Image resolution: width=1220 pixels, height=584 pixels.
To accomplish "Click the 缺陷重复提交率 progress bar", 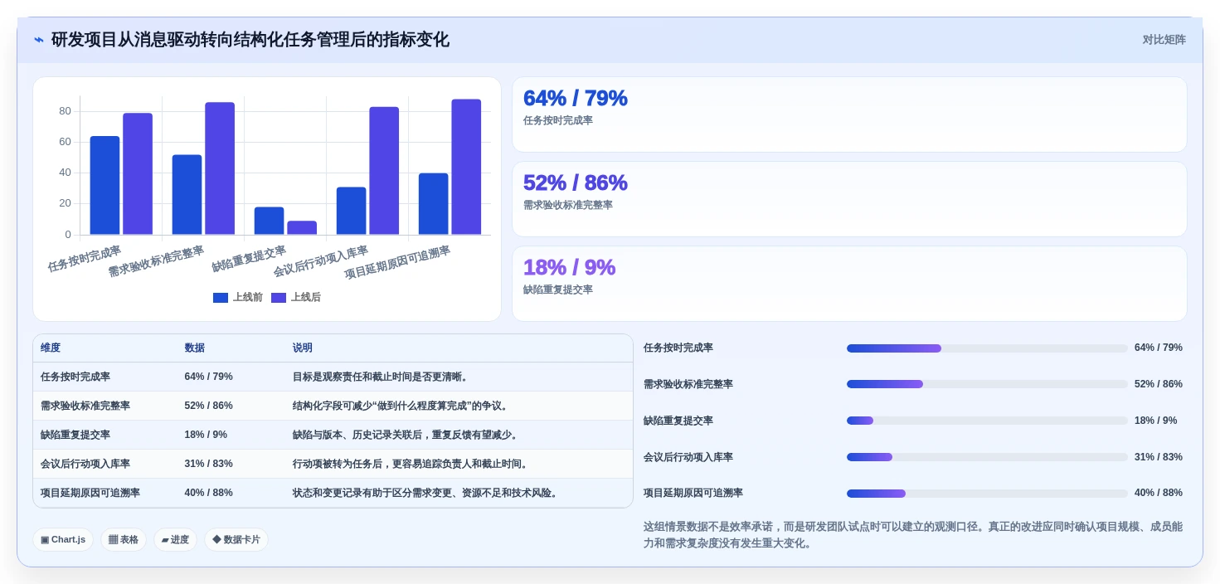I will click(x=987, y=421).
